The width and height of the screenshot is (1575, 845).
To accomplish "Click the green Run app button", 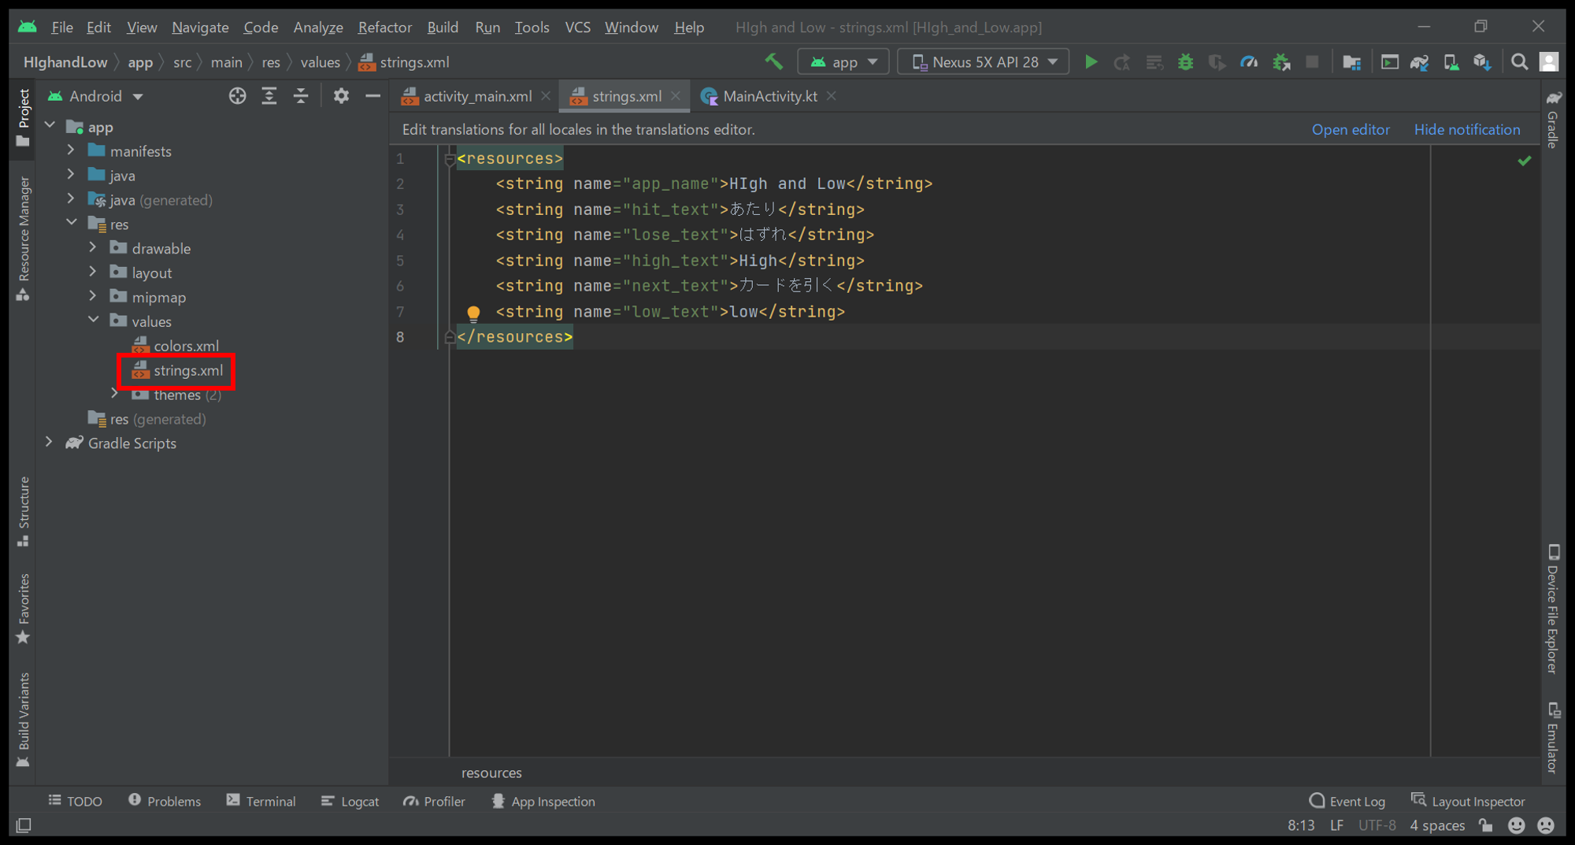I will tap(1091, 62).
